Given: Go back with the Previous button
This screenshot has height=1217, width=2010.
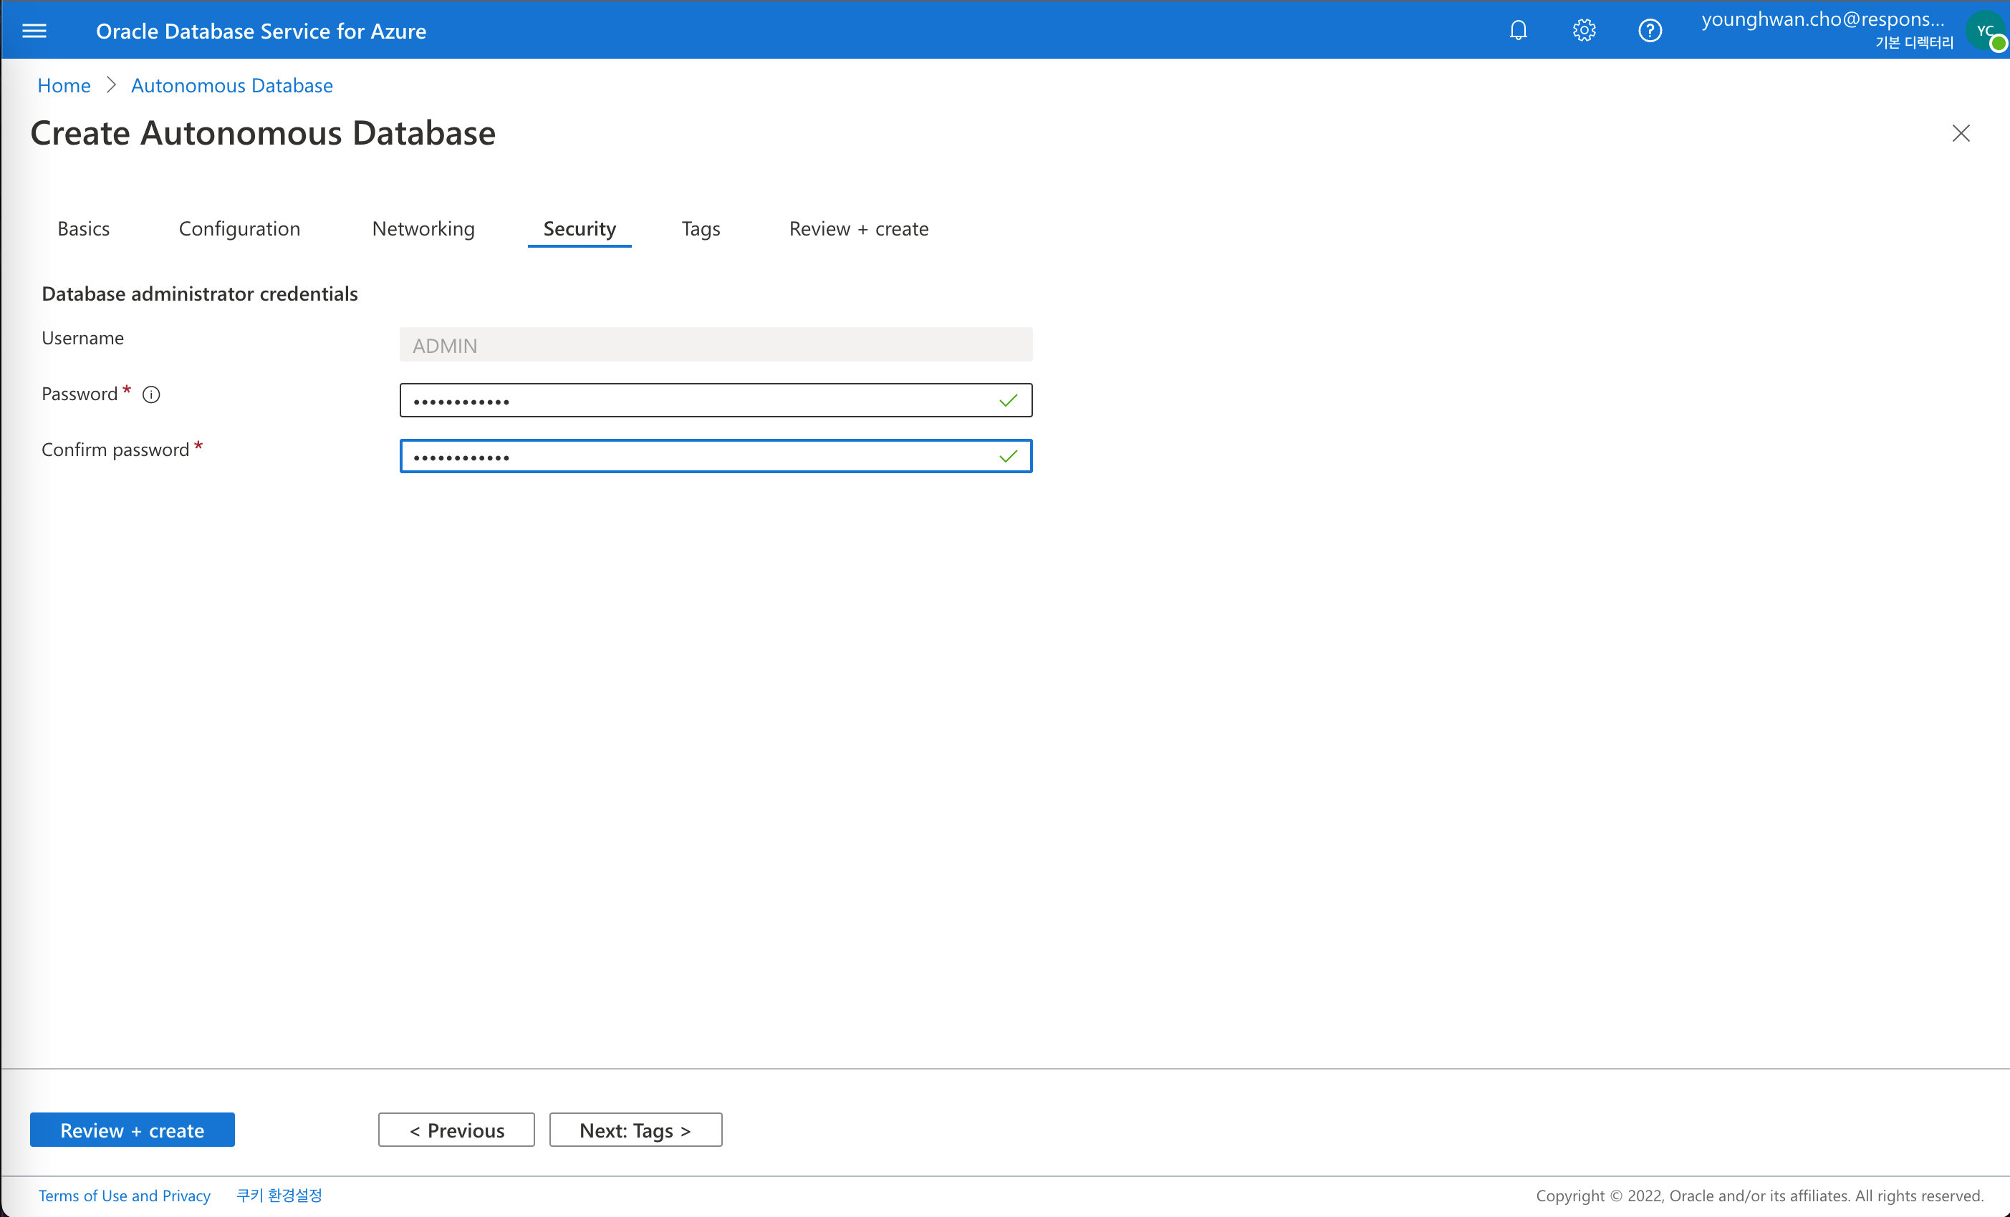Looking at the screenshot, I should [x=456, y=1130].
